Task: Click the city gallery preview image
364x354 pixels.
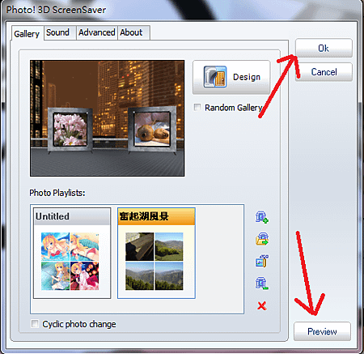Action: pos(108,118)
